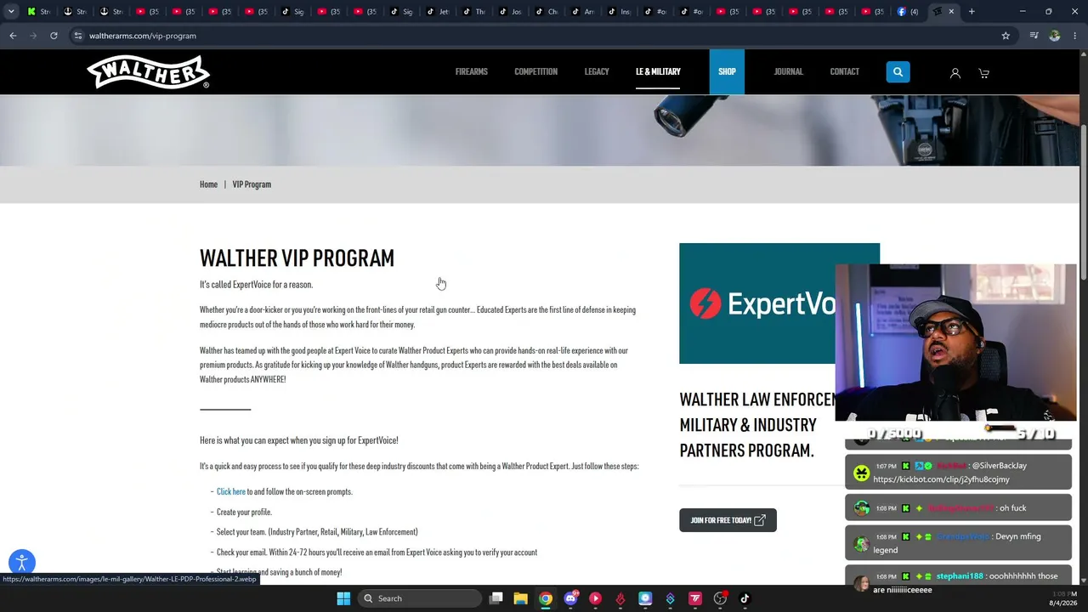Open the ExpertVoice banner image
Screen dimensions: 1088x612
pos(757,303)
